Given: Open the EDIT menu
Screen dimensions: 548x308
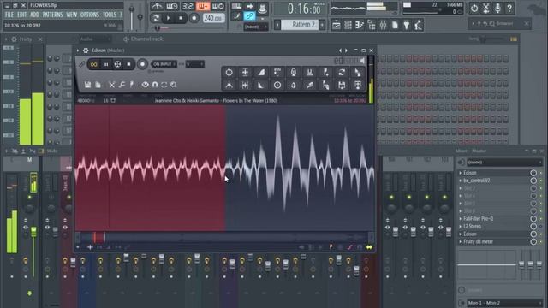Looking at the screenshot, I should pos(21,15).
